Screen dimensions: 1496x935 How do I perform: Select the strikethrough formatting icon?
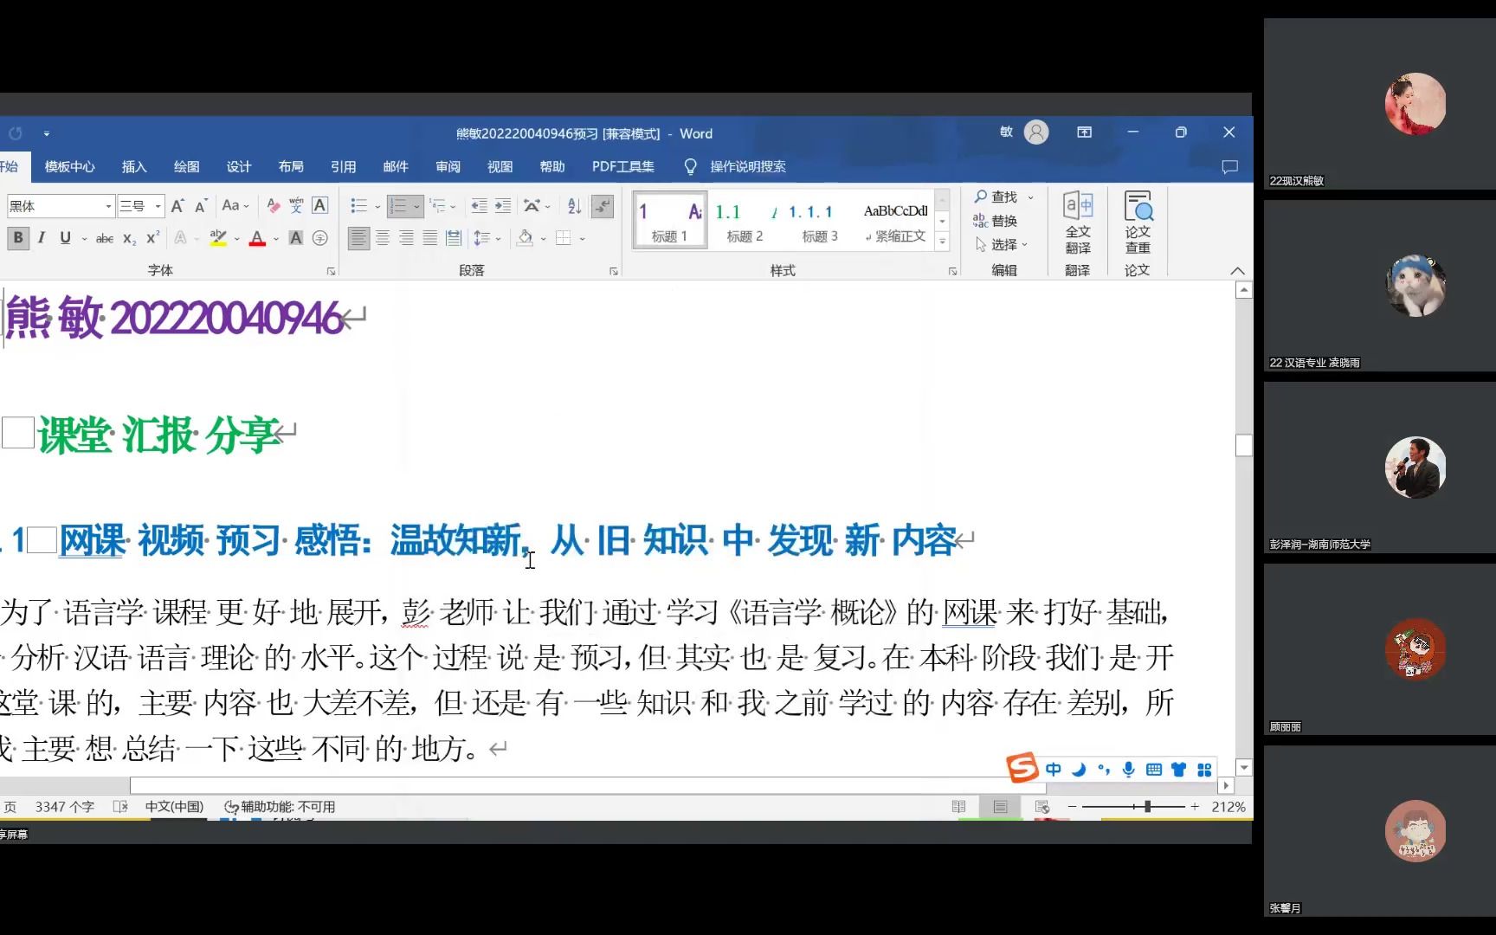point(104,238)
